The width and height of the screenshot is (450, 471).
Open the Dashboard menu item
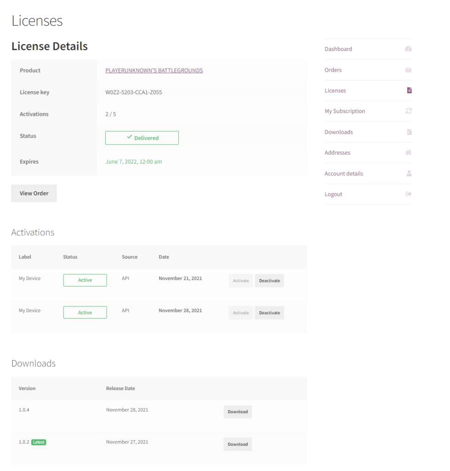coord(338,49)
